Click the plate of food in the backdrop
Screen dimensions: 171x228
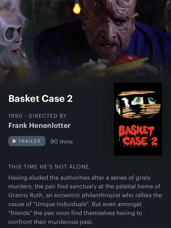(x=113, y=66)
